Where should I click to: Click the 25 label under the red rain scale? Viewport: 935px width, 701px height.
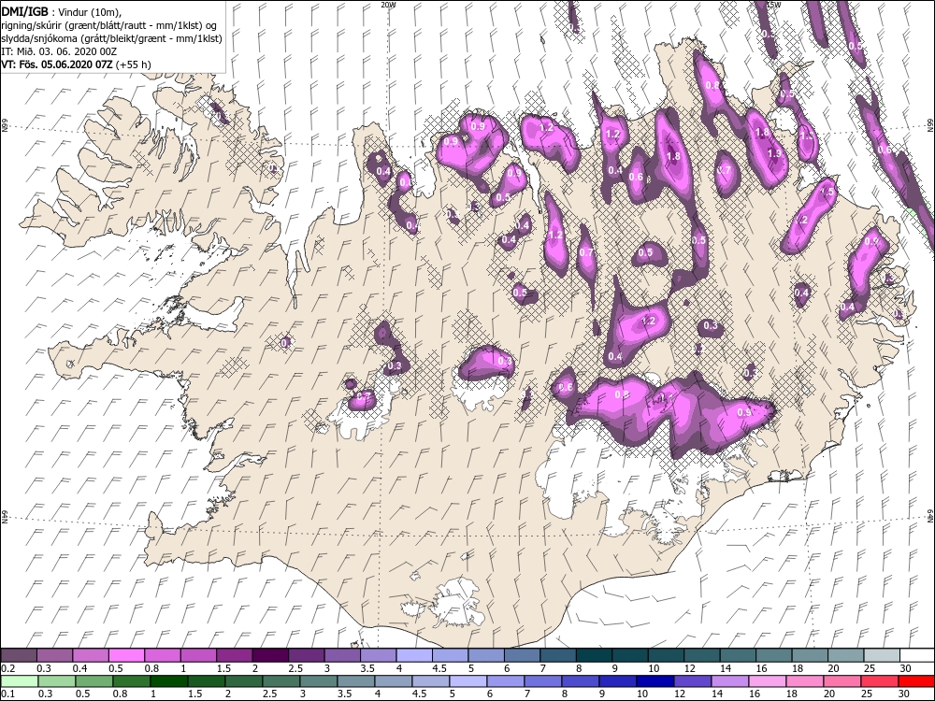coord(865,694)
